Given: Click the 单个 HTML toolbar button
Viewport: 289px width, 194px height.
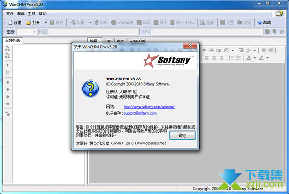Looking at the screenshot, I should coord(182,23).
